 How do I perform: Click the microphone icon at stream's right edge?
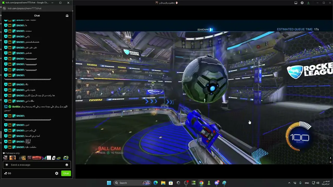point(330,158)
